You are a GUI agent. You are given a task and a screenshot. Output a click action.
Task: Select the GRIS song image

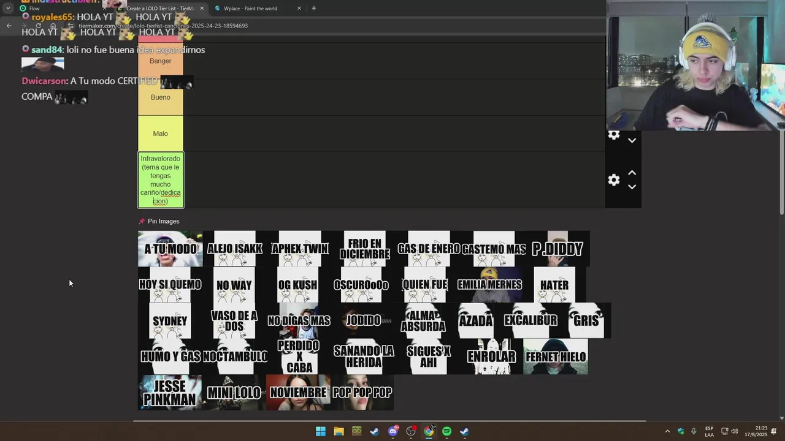[x=586, y=321]
